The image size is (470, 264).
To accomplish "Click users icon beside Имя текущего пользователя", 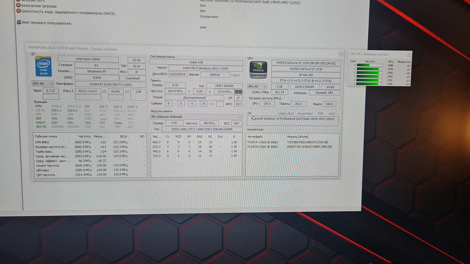I will pyautogui.click(x=19, y=22).
